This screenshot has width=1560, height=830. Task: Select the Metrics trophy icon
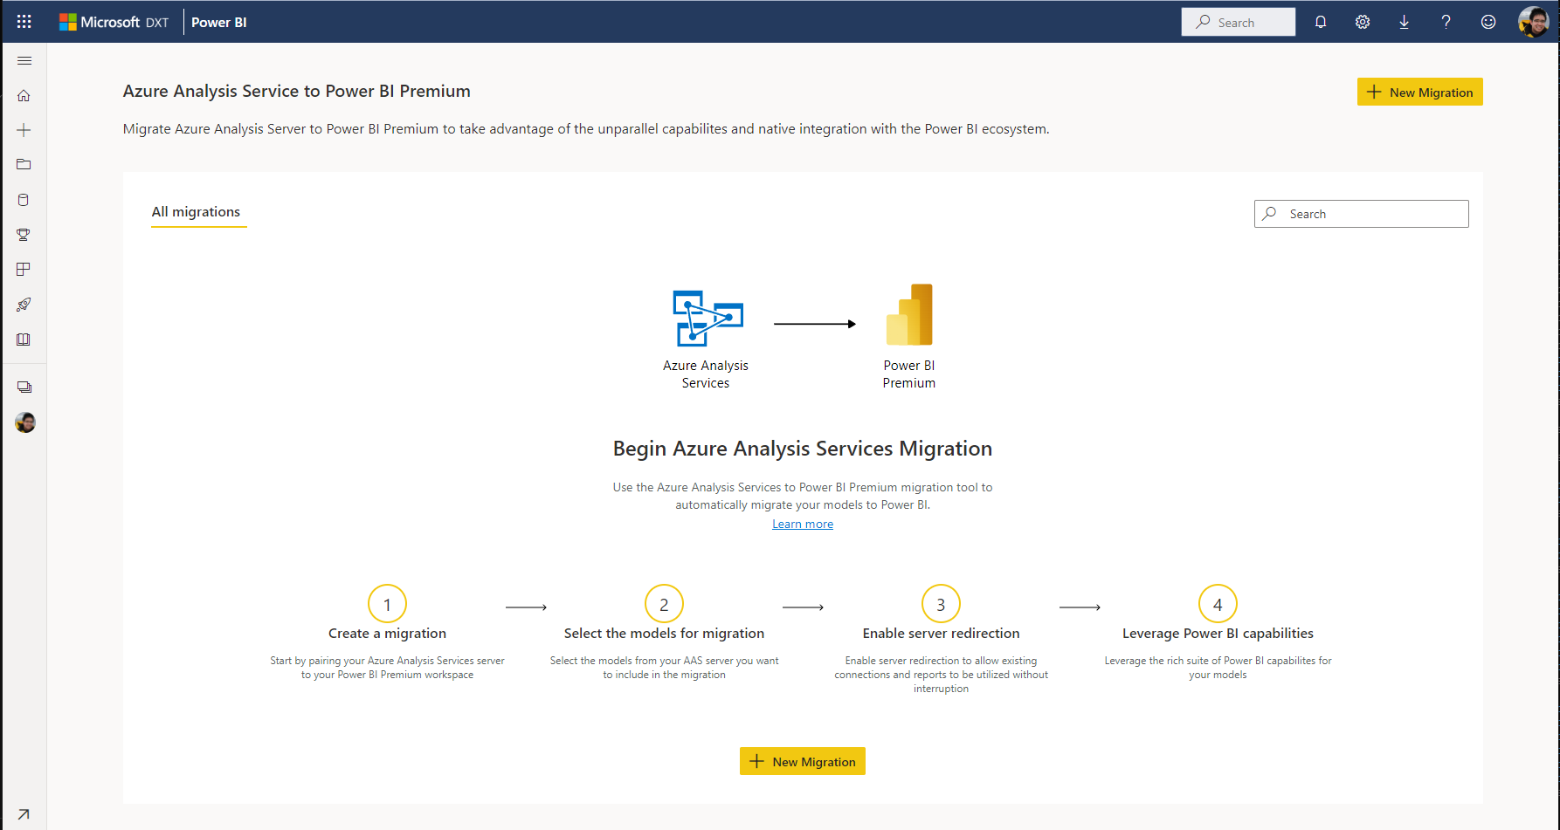24,234
